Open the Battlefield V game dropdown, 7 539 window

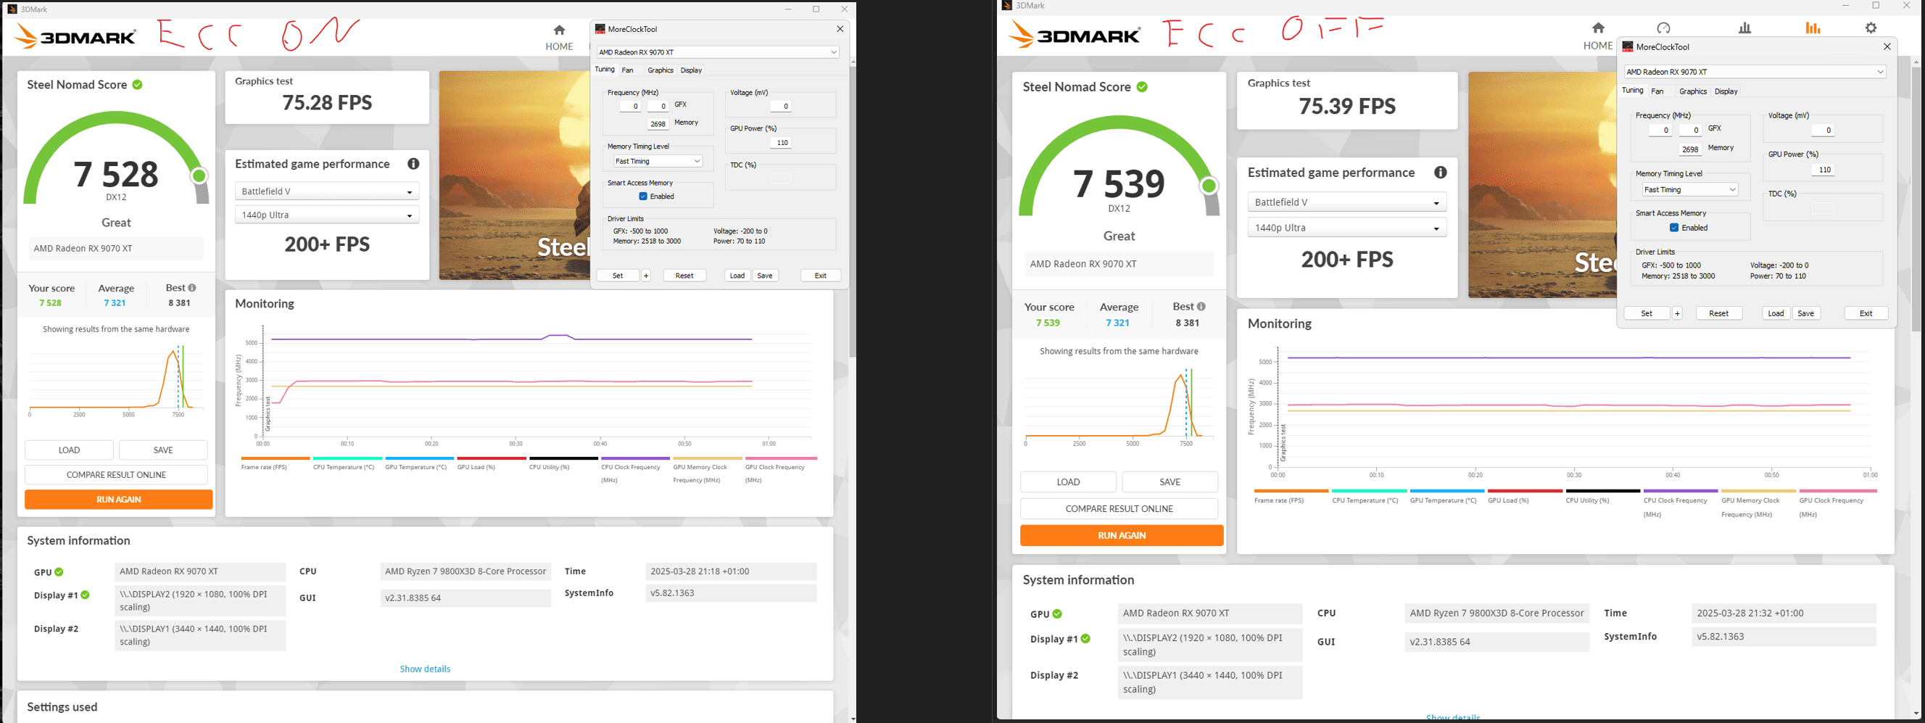[x=1346, y=202]
